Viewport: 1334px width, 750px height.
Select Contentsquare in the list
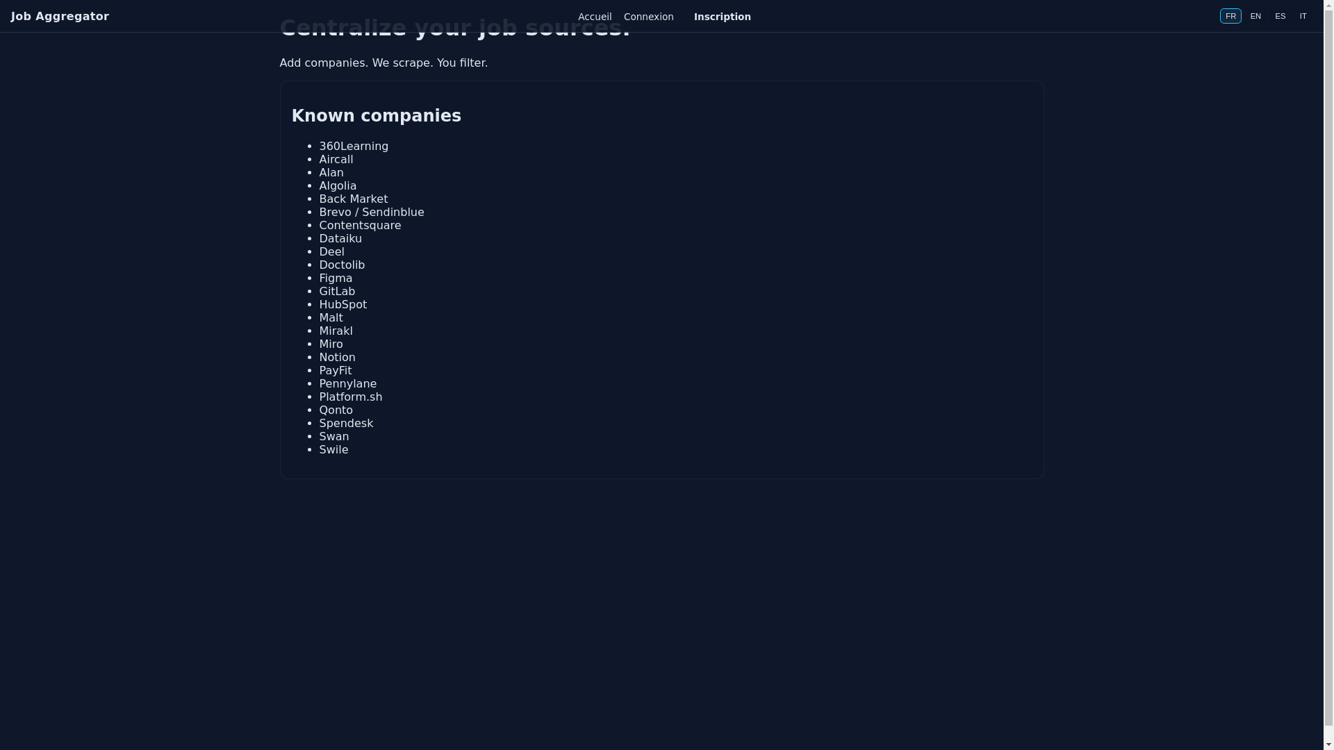(x=360, y=226)
